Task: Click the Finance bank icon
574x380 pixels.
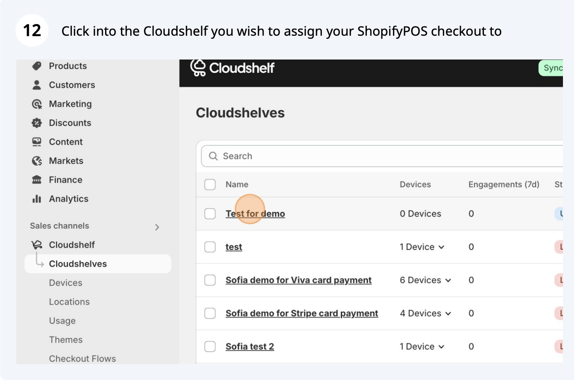Action: tap(37, 180)
